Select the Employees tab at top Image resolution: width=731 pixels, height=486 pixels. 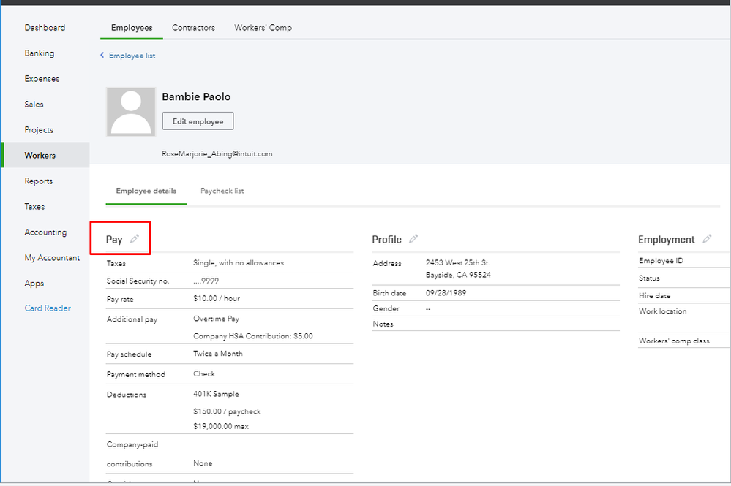tap(132, 28)
